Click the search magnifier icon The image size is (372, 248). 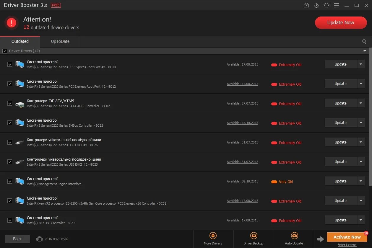pyautogui.click(x=364, y=42)
